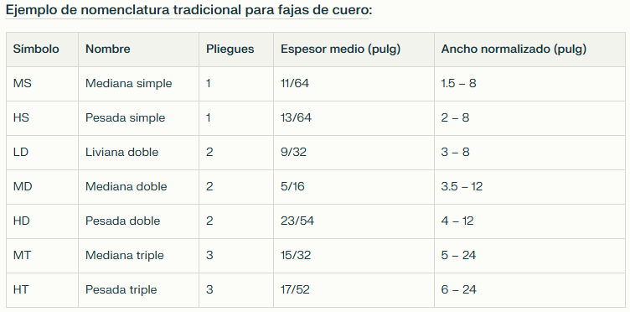Click the MD symbol cell
The height and width of the screenshot is (312, 630).
42,187
